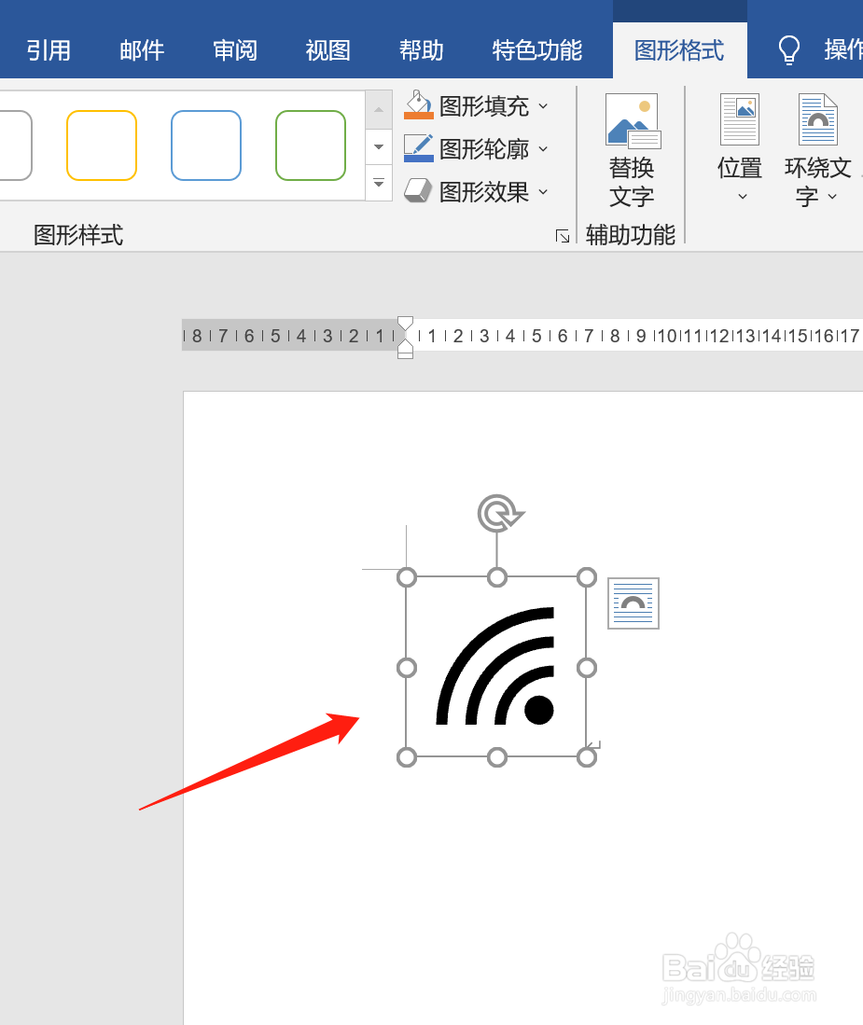The image size is (863, 1025).
Task: Open the 图形样式 dialog launcher
Action: pyautogui.click(x=563, y=236)
